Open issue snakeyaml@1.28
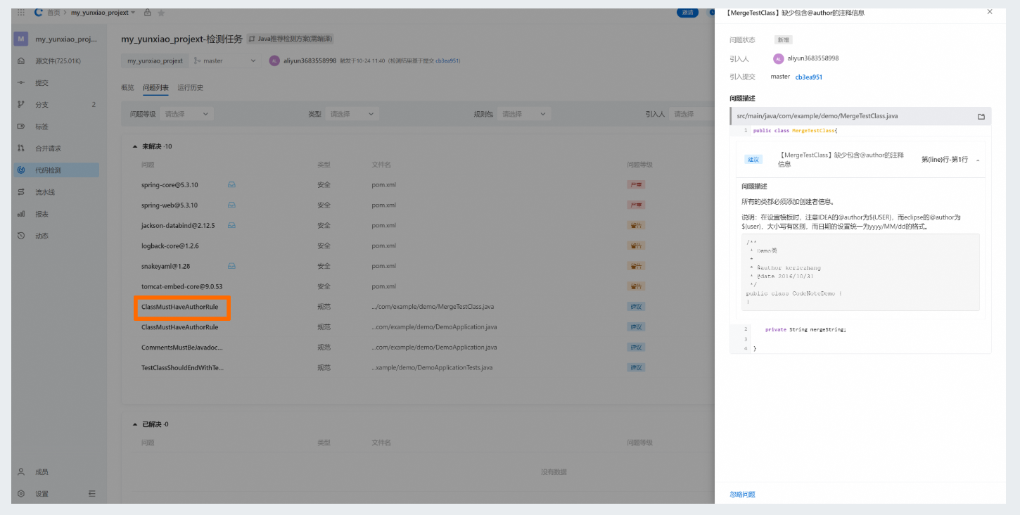The image size is (1020, 515). pos(165,266)
